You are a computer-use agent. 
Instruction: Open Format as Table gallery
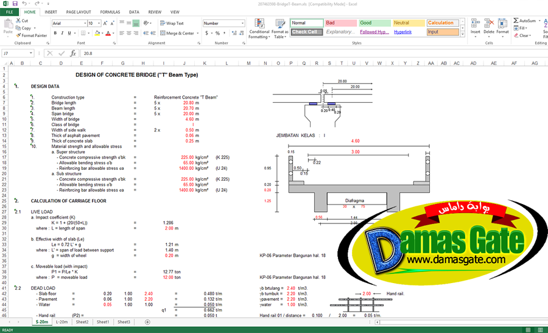tap(279, 29)
